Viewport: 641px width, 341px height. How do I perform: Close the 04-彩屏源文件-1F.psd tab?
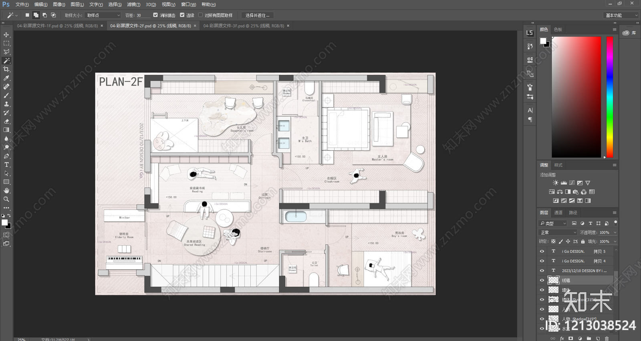click(102, 26)
